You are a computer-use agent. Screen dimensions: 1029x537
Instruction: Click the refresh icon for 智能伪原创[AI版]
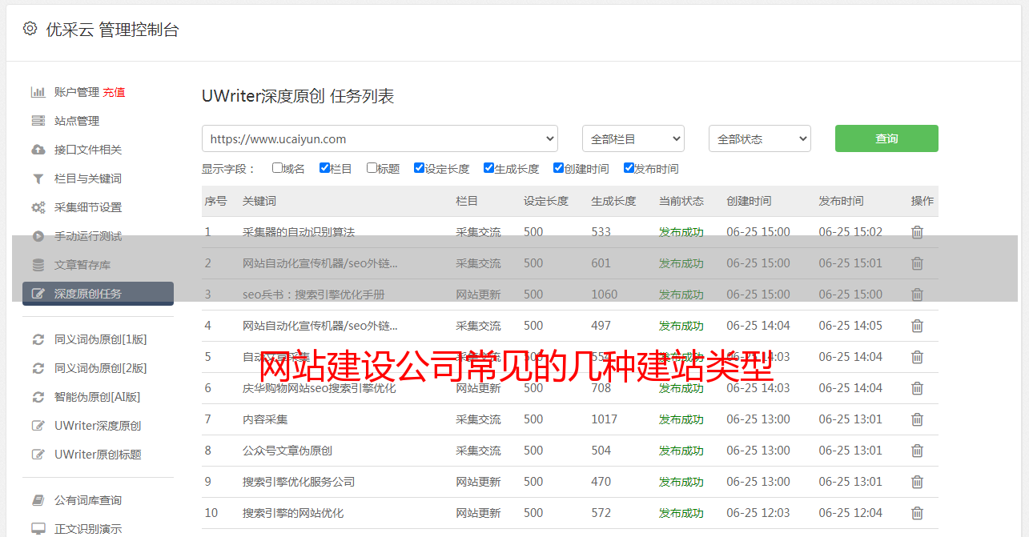point(38,397)
